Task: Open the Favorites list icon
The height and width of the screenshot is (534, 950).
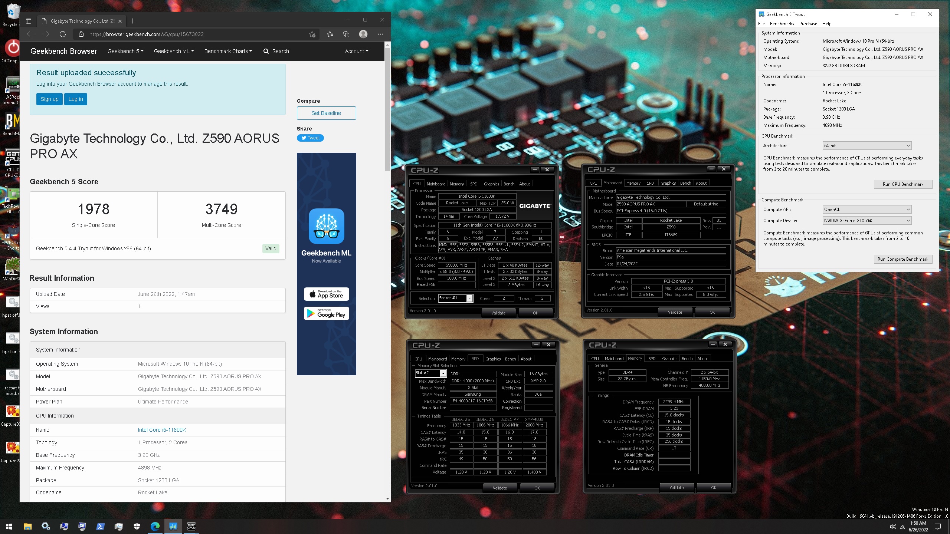Action: 330,34
